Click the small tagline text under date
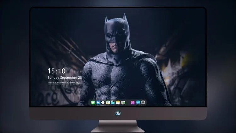 pyautogui.click(x=64, y=83)
